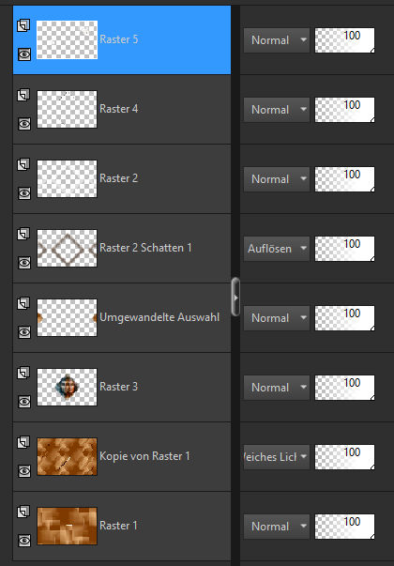
Task: Hide the Raster 5 layer
Action: tap(24, 54)
